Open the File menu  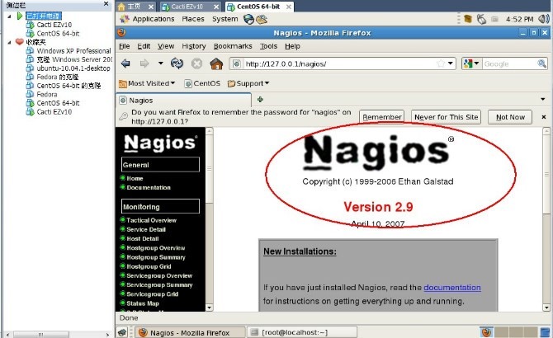point(124,46)
